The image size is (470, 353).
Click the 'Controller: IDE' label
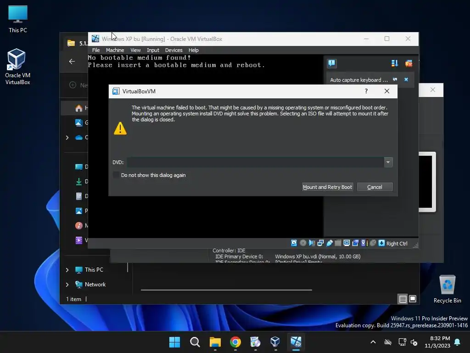click(229, 251)
